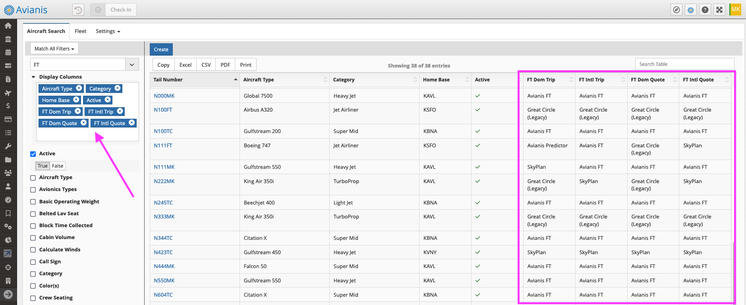Open the bookmark sidebar icon
The image size is (746, 305).
click(x=8, y=213)
